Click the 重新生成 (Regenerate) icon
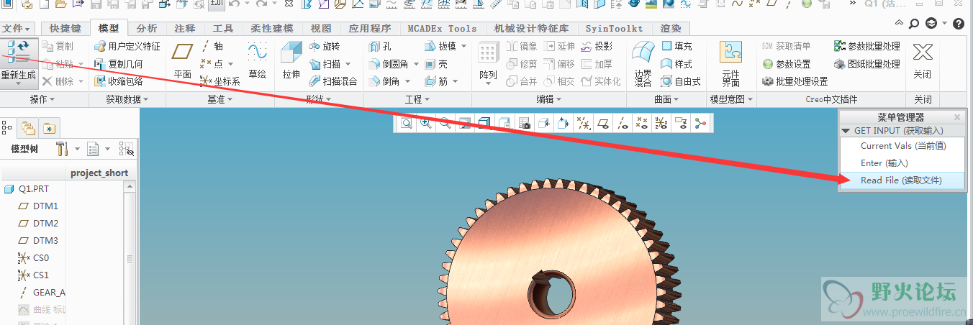Image resolution: width=973 pixels, height=325 pixels. coord(19,52)
